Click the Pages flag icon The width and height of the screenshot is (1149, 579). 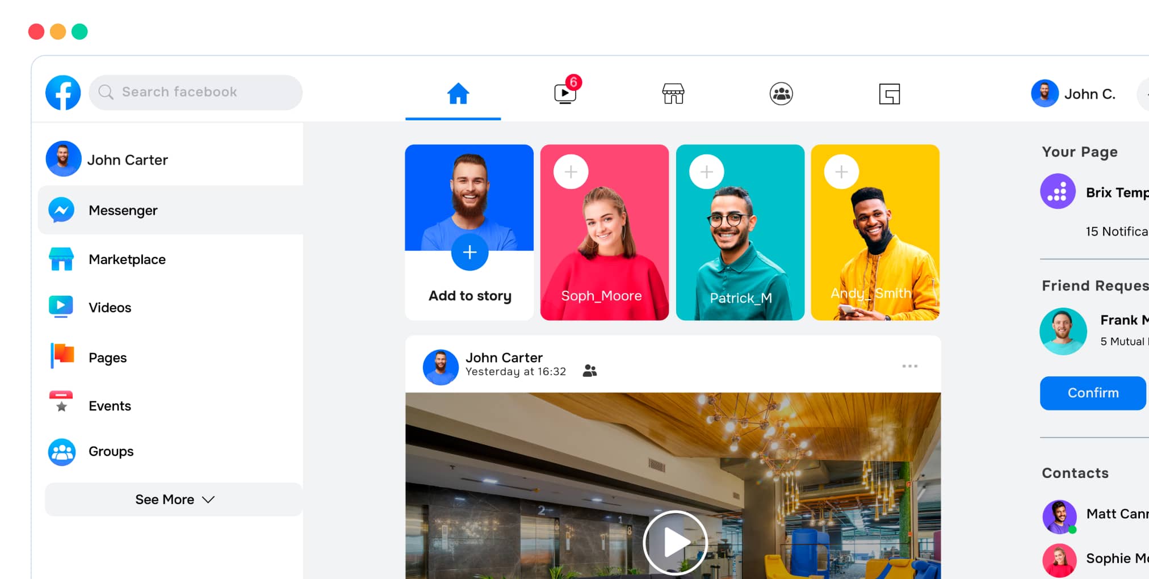[62, 355]
